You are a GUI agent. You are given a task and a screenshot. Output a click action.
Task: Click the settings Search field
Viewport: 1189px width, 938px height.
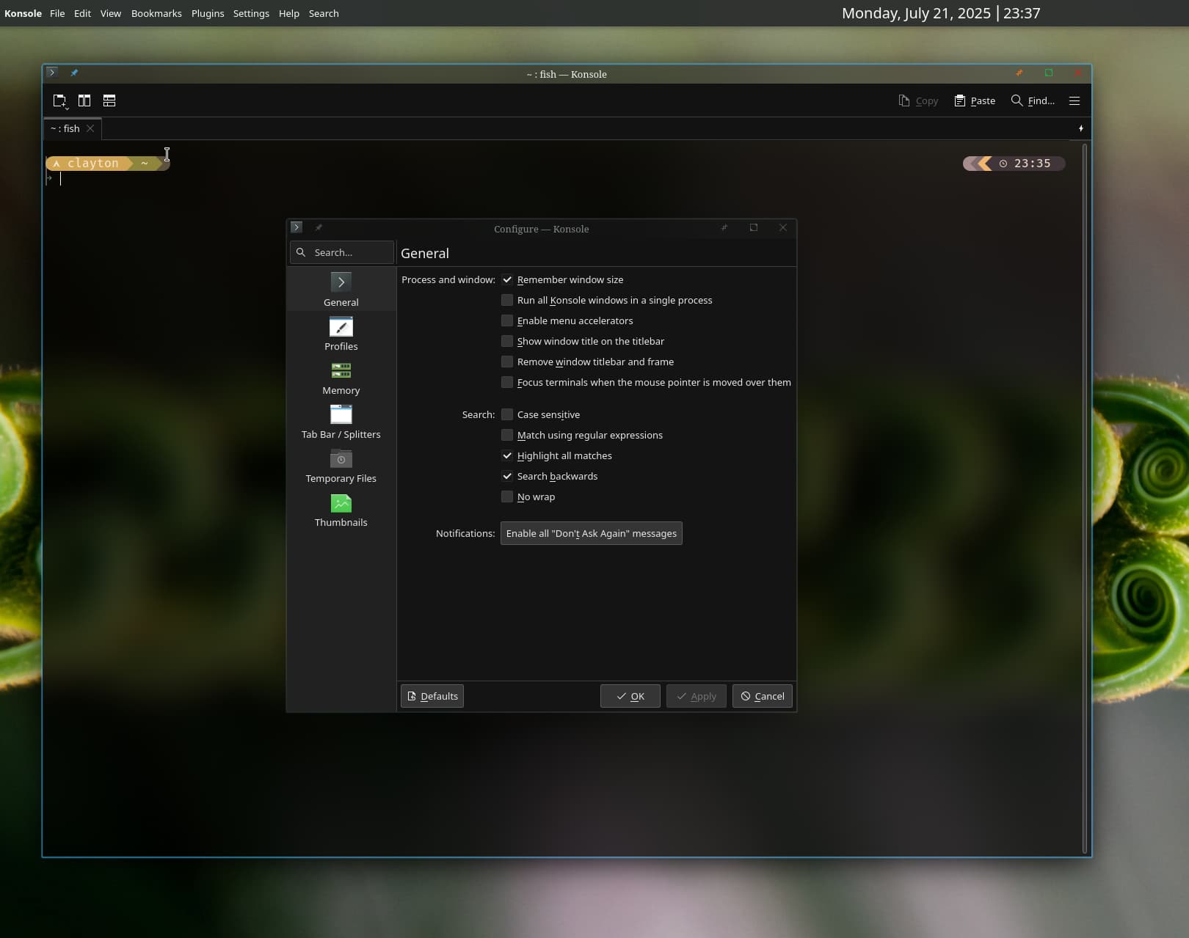pyautogui.click(x=342, y=252)
